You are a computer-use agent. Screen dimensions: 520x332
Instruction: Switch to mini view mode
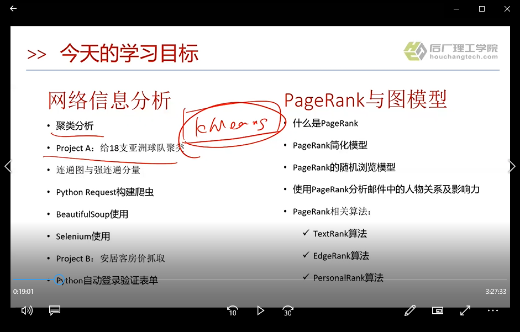[438, 310]
